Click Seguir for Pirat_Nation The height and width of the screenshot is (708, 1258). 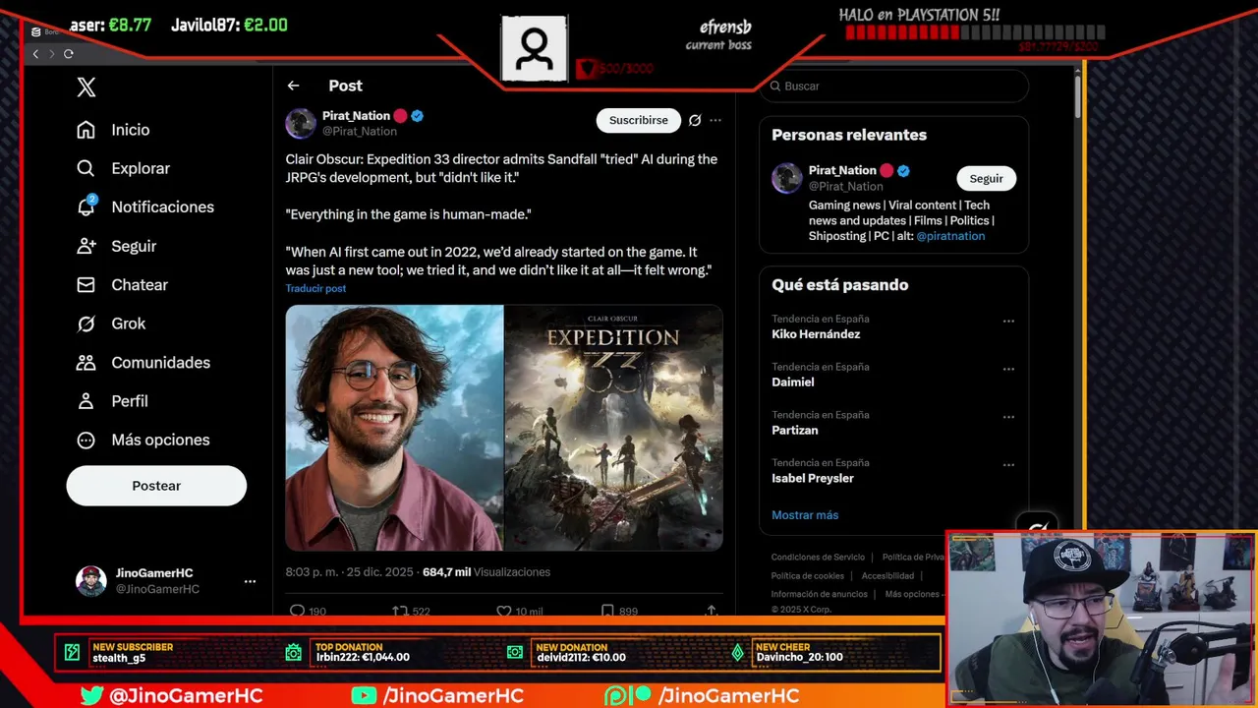click(986, 178)
